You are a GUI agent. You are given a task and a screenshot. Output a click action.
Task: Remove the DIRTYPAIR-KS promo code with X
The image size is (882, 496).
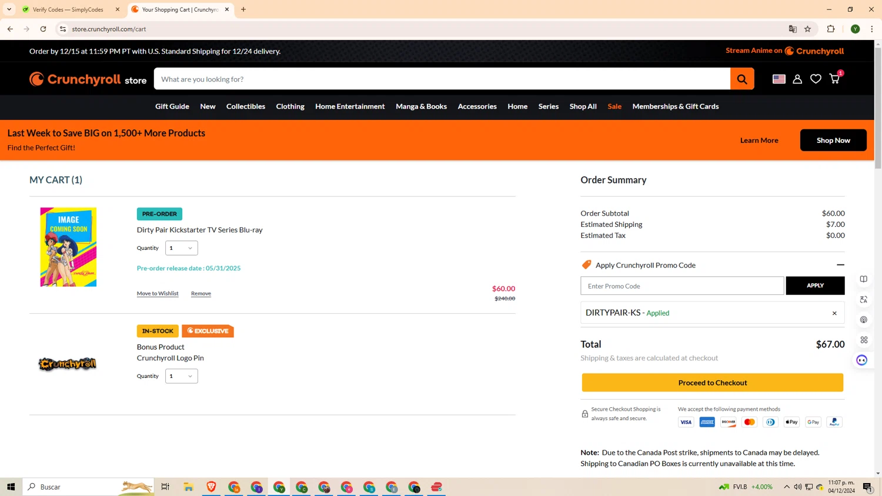(x=834, y=313)
